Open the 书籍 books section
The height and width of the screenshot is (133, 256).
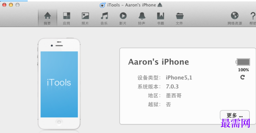tap(160, 19)
